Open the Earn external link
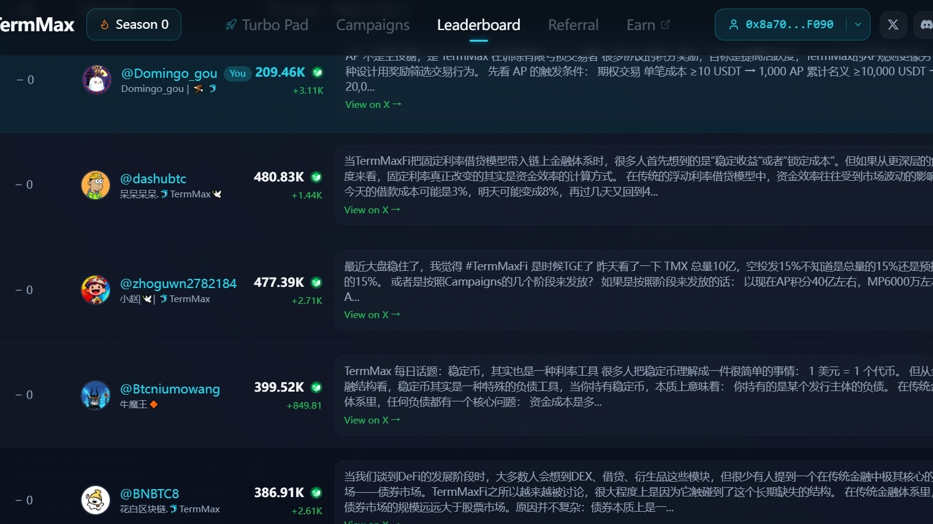Screen dimensions: 933x524 [648, 25]
